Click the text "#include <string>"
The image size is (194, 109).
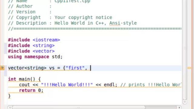coord(31,45)
